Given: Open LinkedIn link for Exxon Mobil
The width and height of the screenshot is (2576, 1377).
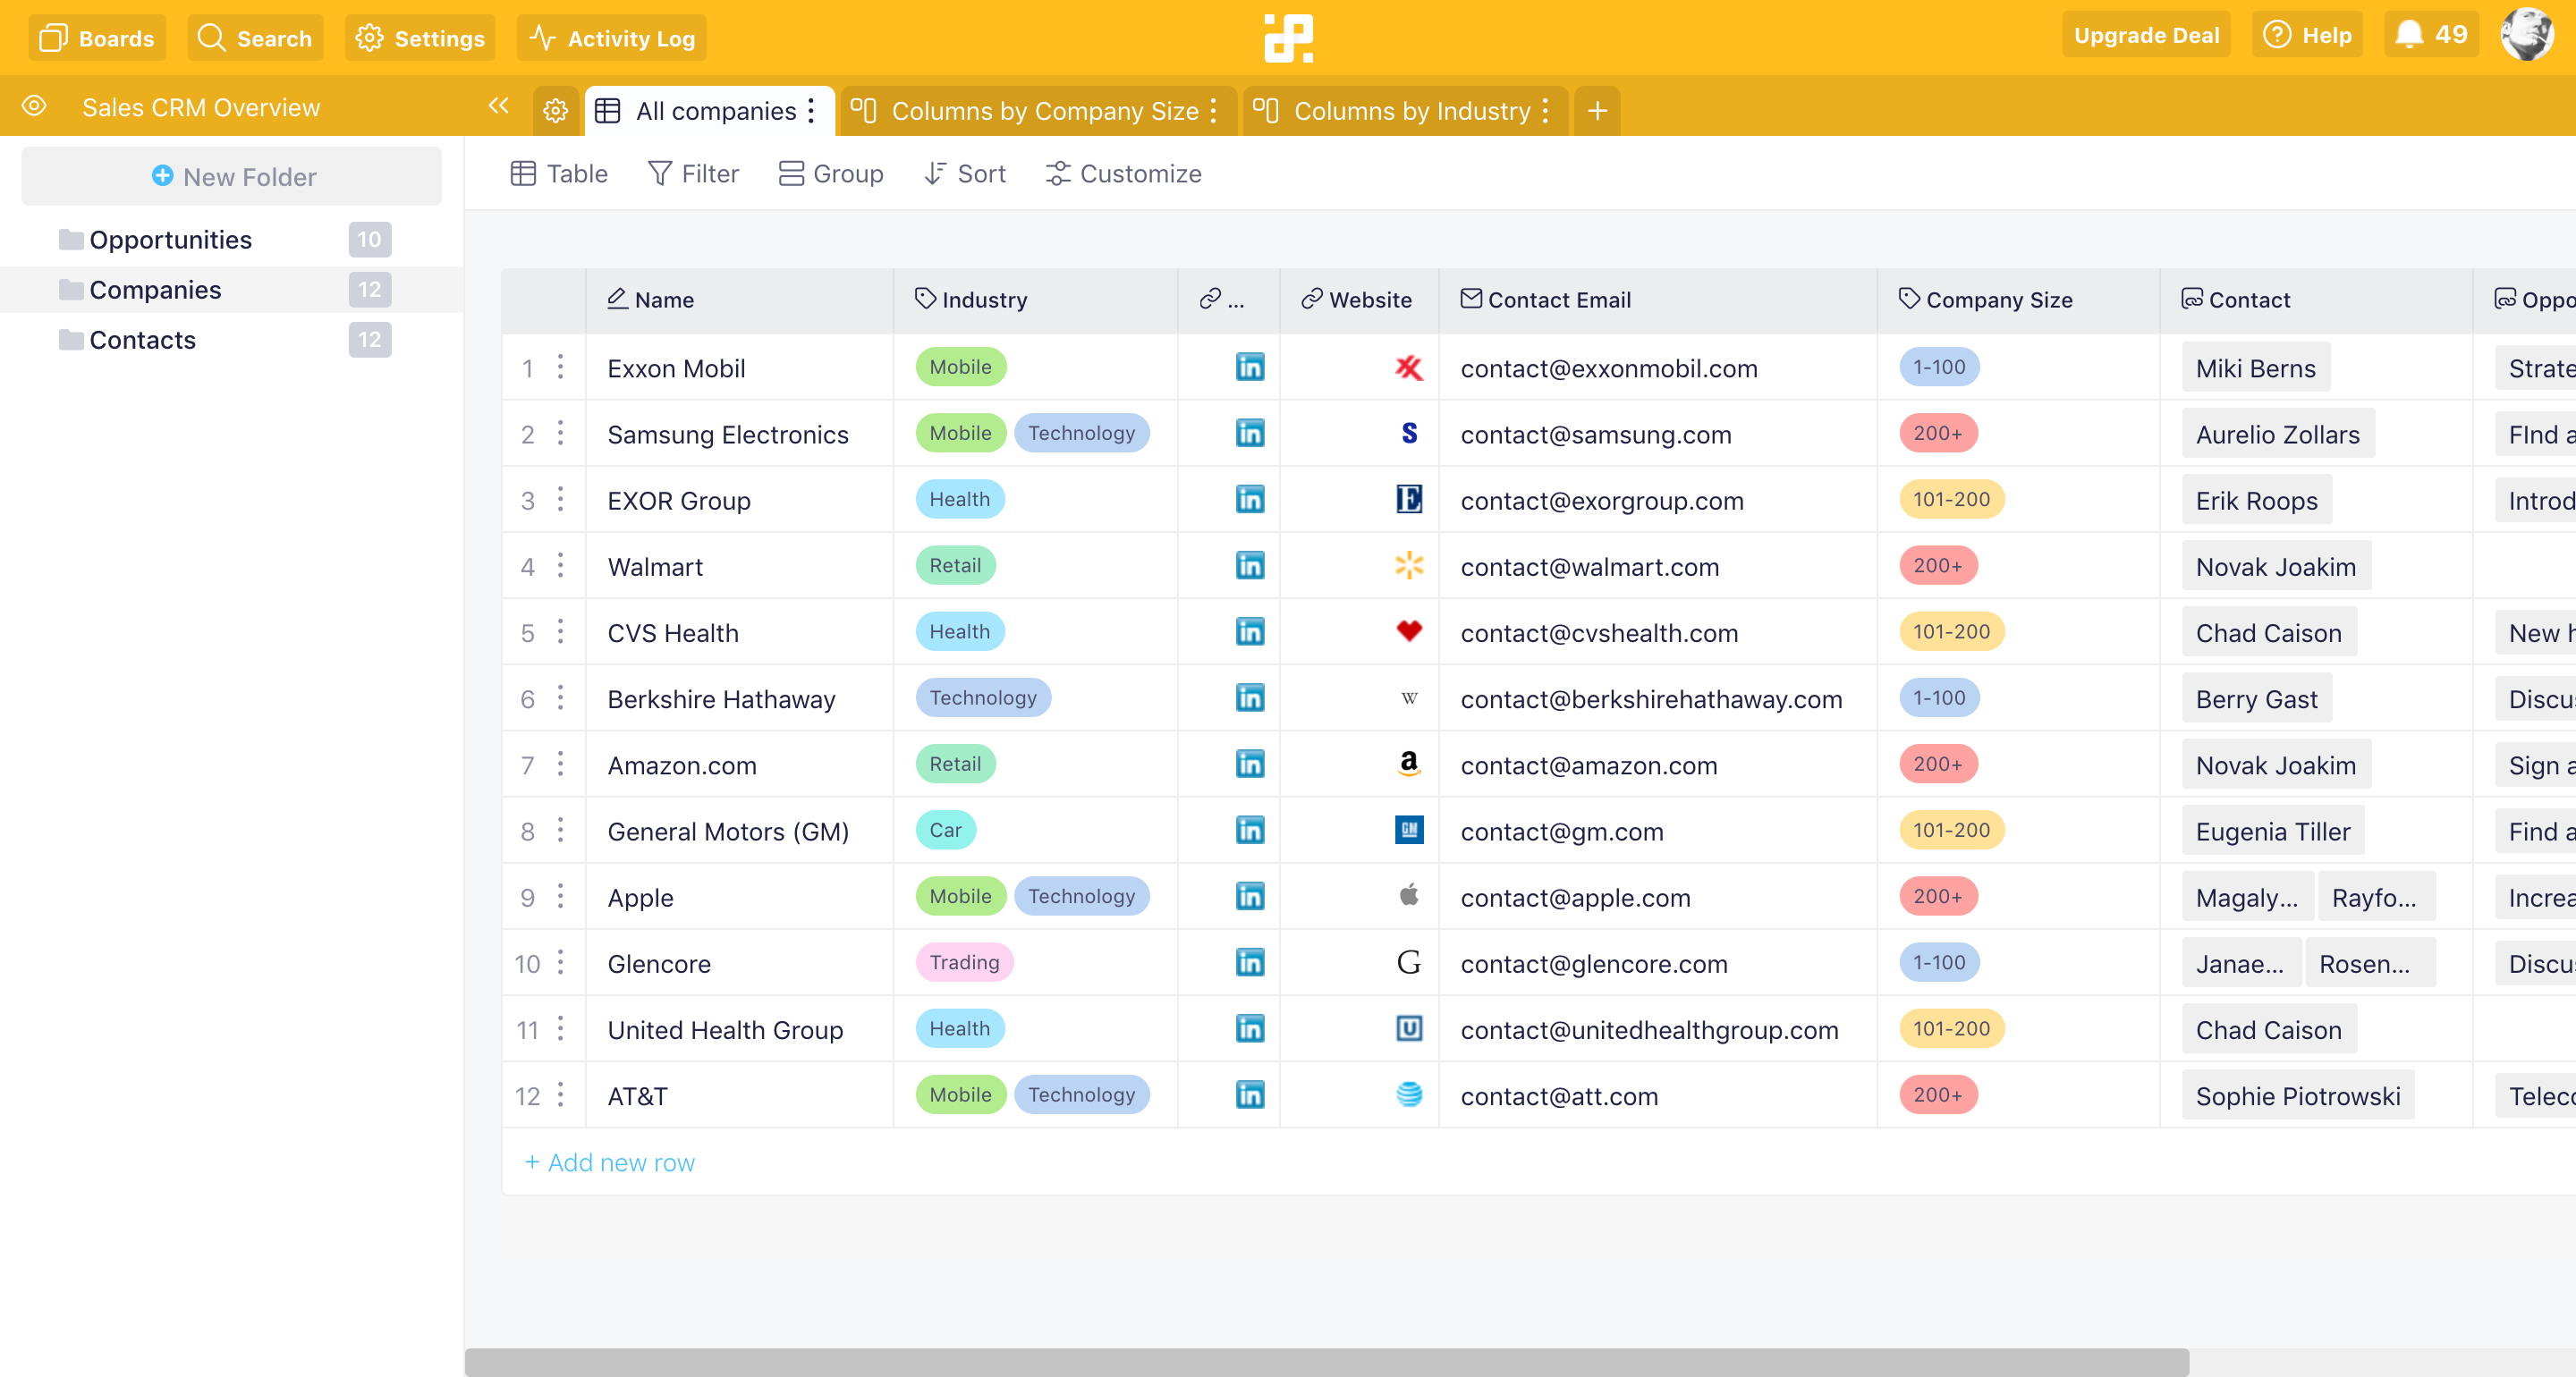Looking at the screenshot, I should tap(1250, 367).
